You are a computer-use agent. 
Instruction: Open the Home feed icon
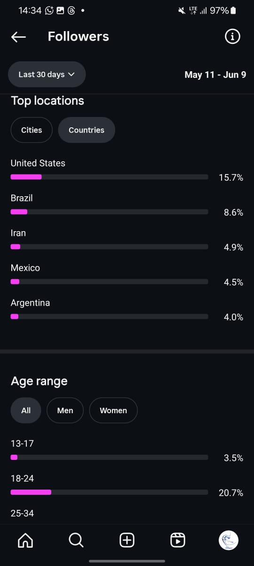25,540
